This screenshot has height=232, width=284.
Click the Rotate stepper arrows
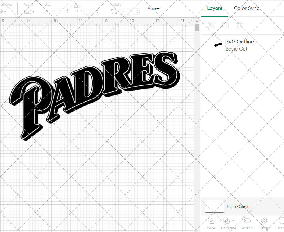click(137, 11)
